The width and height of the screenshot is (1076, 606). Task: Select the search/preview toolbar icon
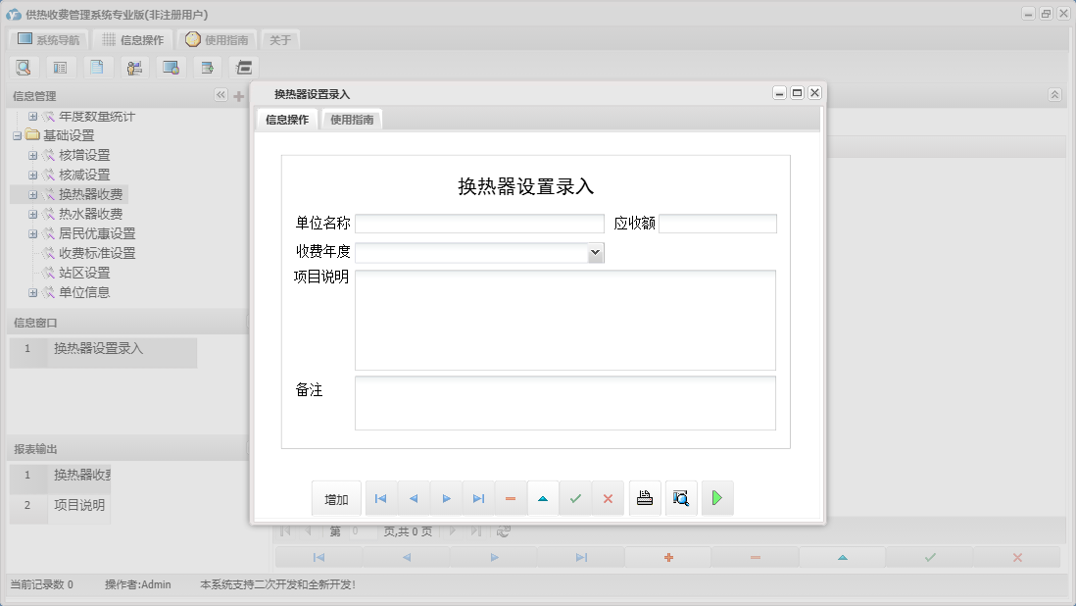(24, 67)
